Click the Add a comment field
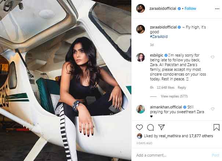222x161 pixels. click(x=173, y=155)
